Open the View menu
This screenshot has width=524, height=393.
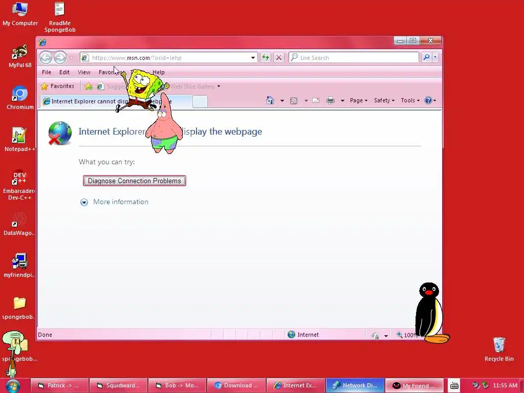tap(84, 72)
